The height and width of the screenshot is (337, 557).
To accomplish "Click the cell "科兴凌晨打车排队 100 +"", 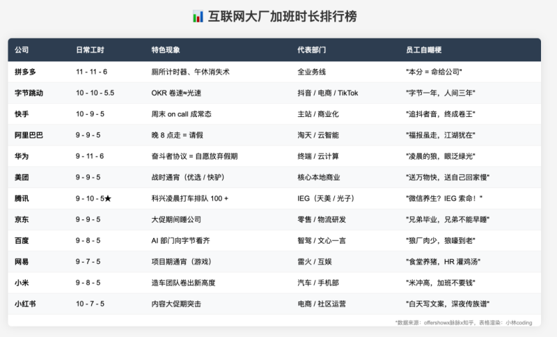I will point(189,198).
